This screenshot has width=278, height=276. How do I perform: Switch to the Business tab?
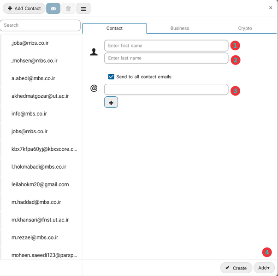(x=180, y=28)
